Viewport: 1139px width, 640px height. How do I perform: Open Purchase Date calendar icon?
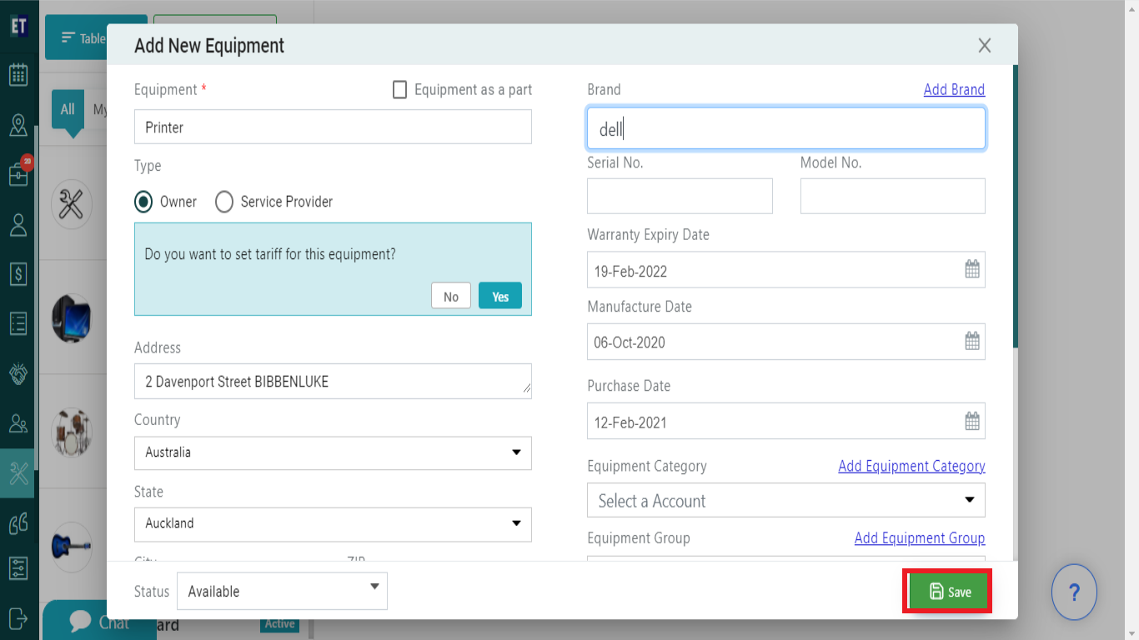point(972,421)
